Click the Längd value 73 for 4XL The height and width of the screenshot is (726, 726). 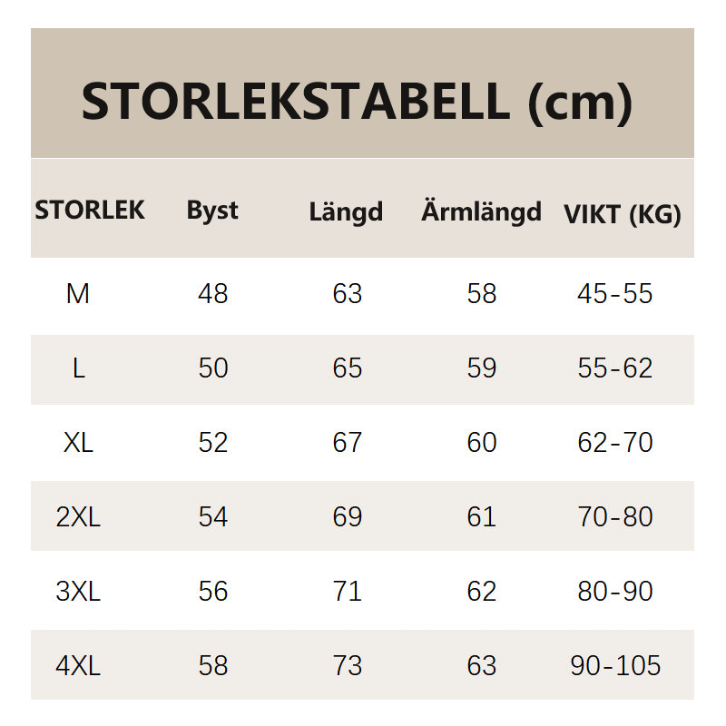click(x=348, y=666)
